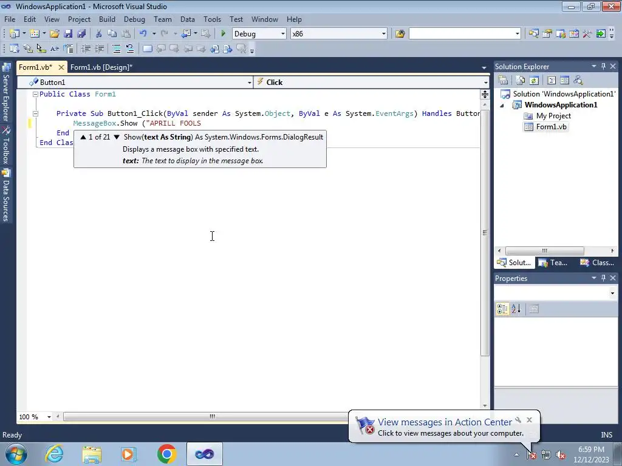The height and width of the screenshot is (466, 622).
Task: Open the Server Explorer side tab
Action: pyautogui.click(x=6, y=93)
